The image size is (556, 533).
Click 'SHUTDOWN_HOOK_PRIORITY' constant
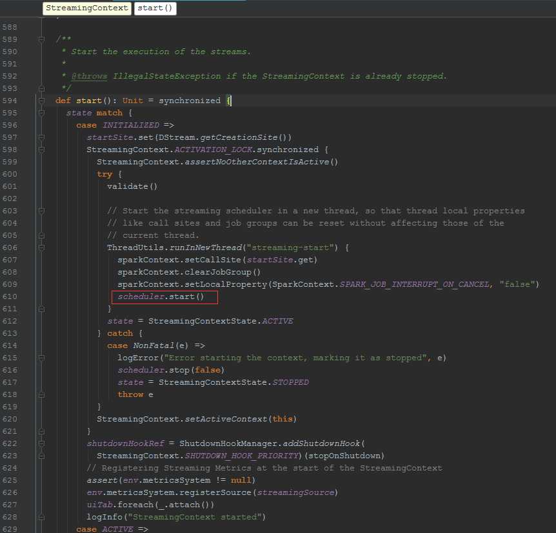[241, 456]
